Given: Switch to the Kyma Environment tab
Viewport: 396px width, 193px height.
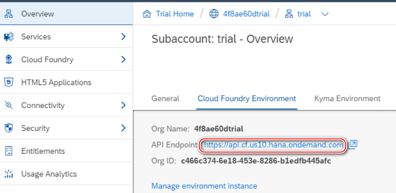Looking at the screenshot, I should 347,98.
